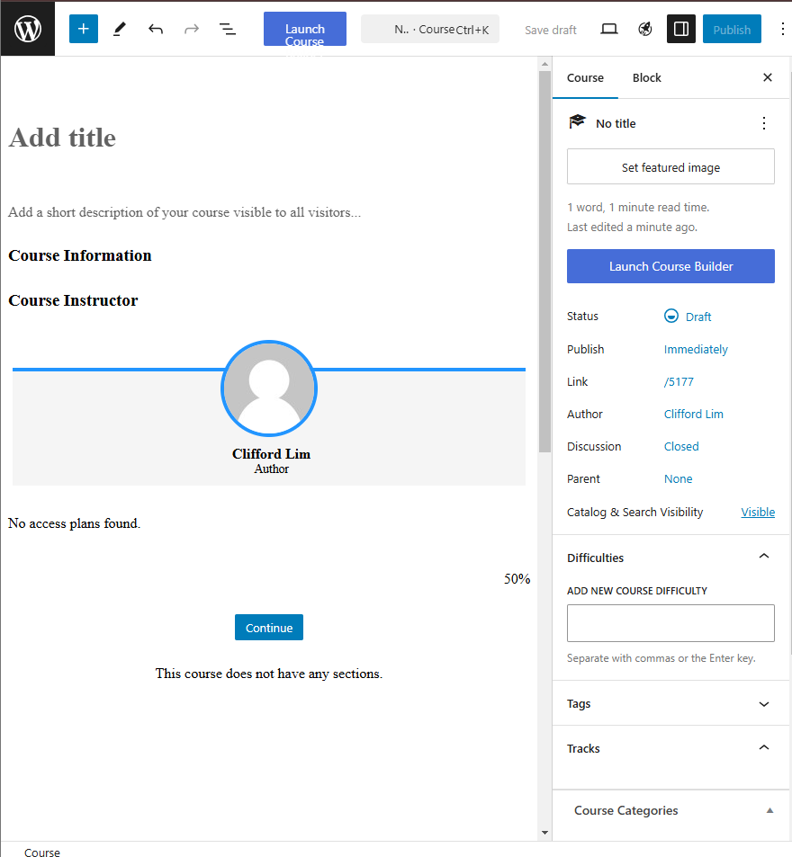792x857 pixels.
Task: Switch to the Block tab
Action: pos(646,77)
